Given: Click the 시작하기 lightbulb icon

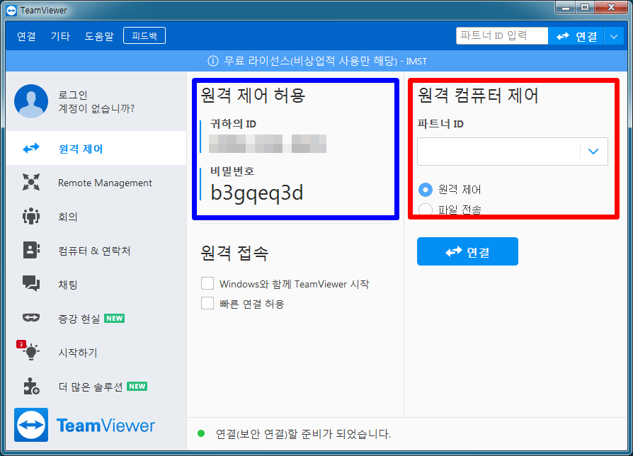Looking at the screenshot, I should click(31, 352).
